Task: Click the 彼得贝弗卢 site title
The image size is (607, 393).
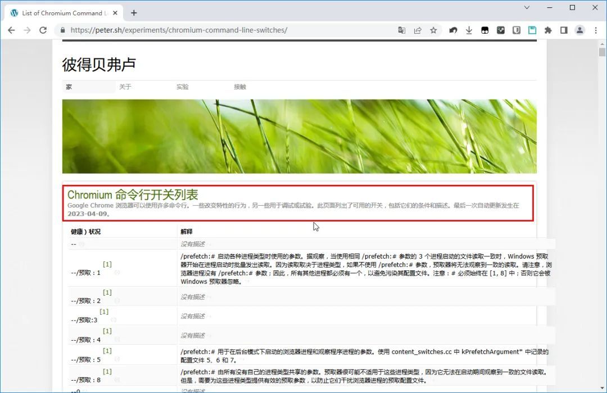Action: (x=99, y=65)
